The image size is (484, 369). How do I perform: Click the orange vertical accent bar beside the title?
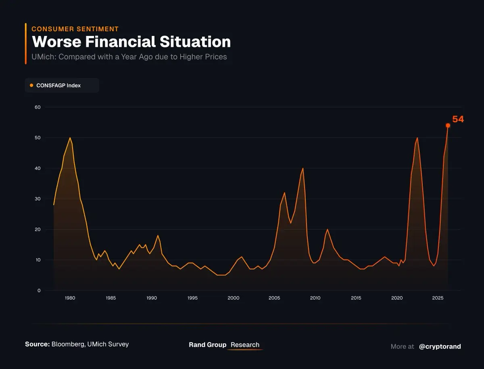point(26,44)
